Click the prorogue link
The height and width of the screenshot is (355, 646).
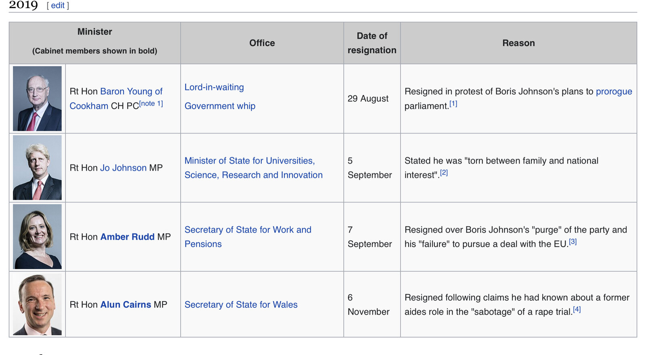point(614,92)
